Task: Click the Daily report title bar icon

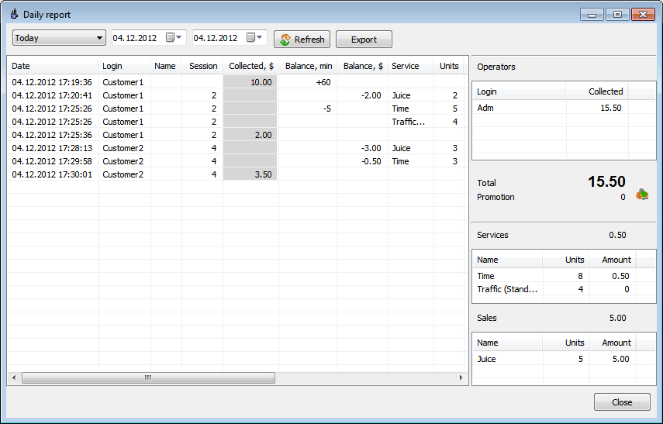Action: click(x=14, y=14)
